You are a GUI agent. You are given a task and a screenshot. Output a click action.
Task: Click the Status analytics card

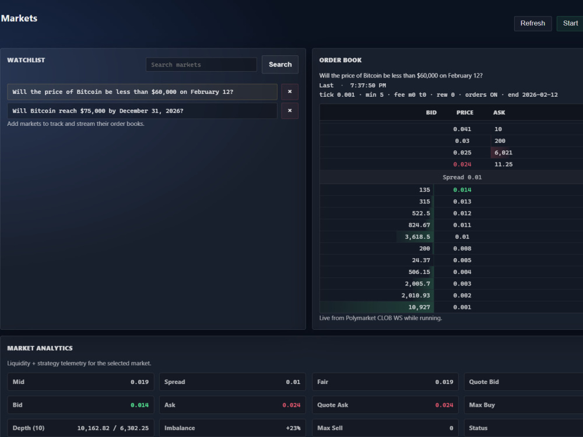pos(524,428)
